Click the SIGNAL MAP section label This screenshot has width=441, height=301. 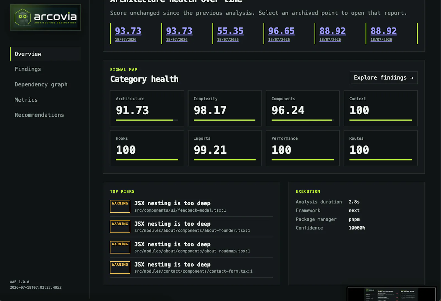(x=123, y=70)
